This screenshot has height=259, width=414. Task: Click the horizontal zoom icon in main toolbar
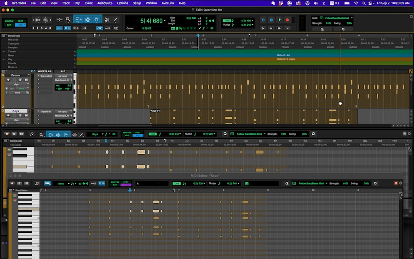(x=59, y=20)
